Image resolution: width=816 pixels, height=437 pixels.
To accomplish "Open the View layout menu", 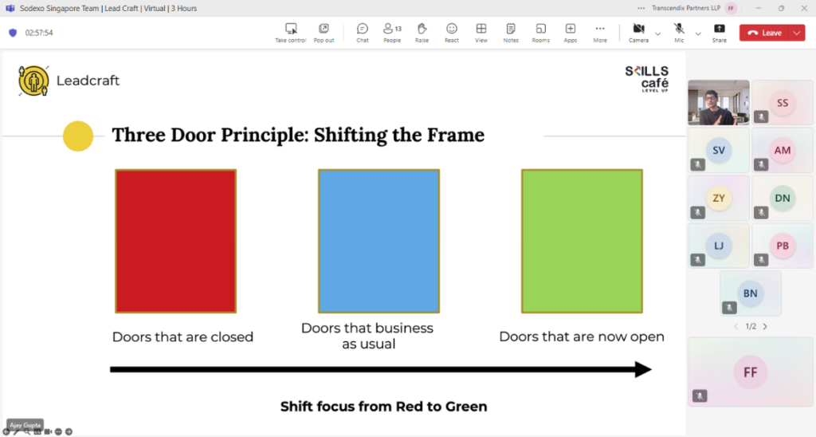I will click(481, 32).
